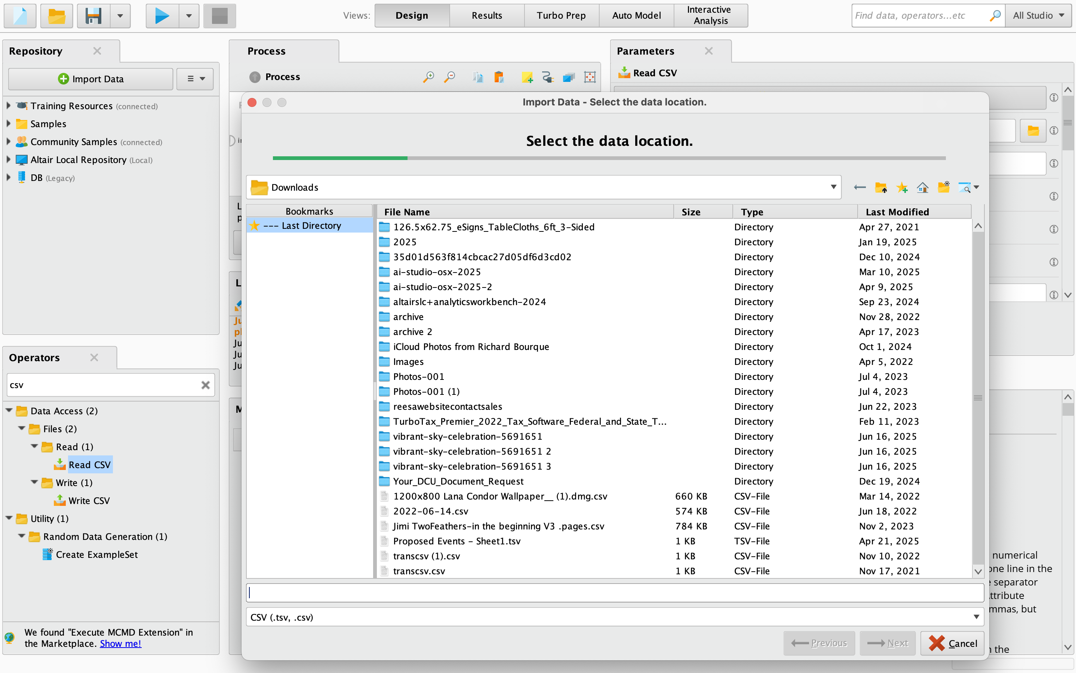
Task: Run the process with play button
Action: click(162, 16)
